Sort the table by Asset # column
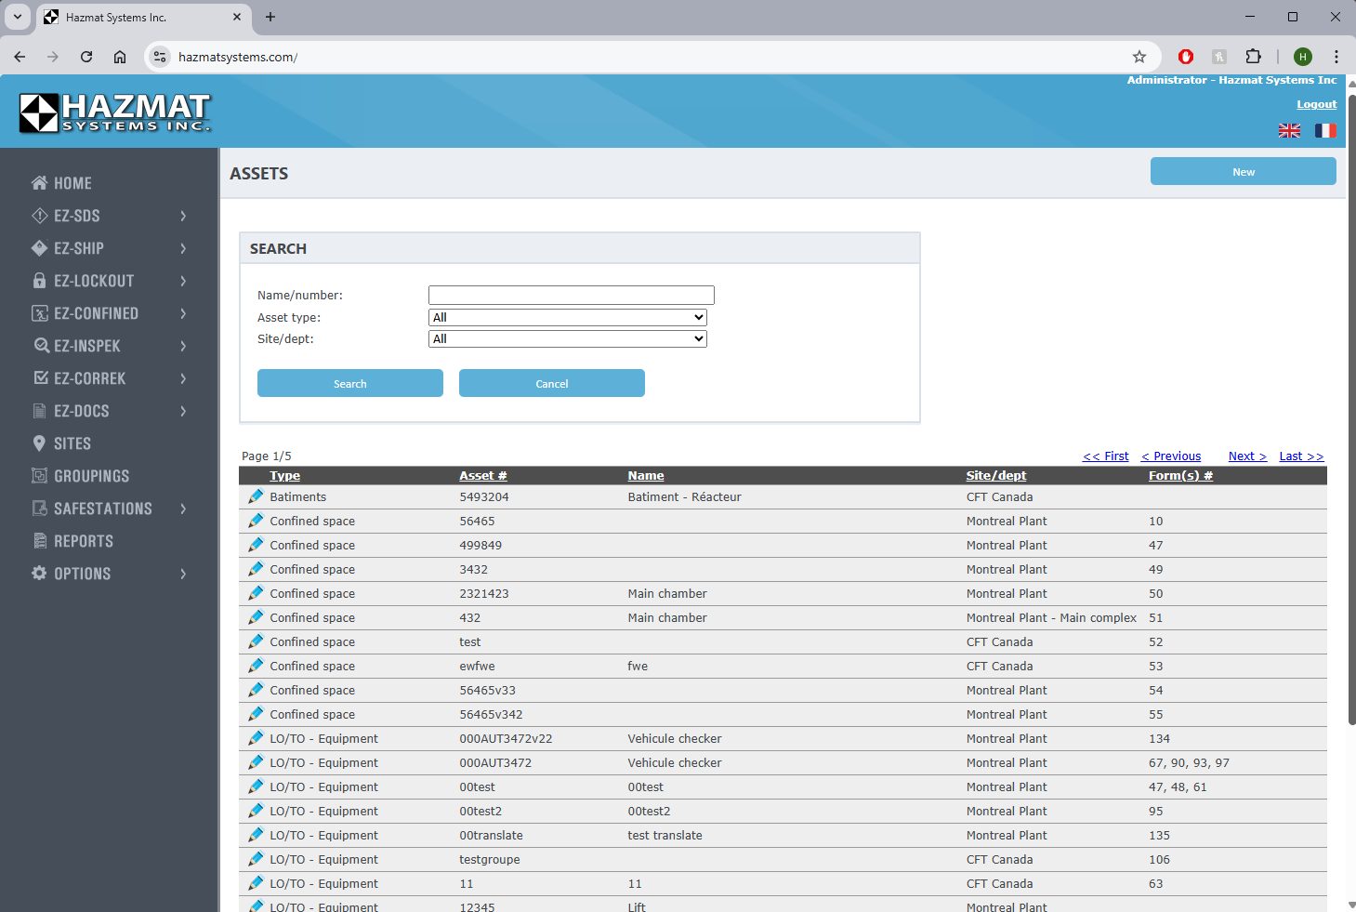Screen dimensions: 1356x912 click(x=482, y=476)
